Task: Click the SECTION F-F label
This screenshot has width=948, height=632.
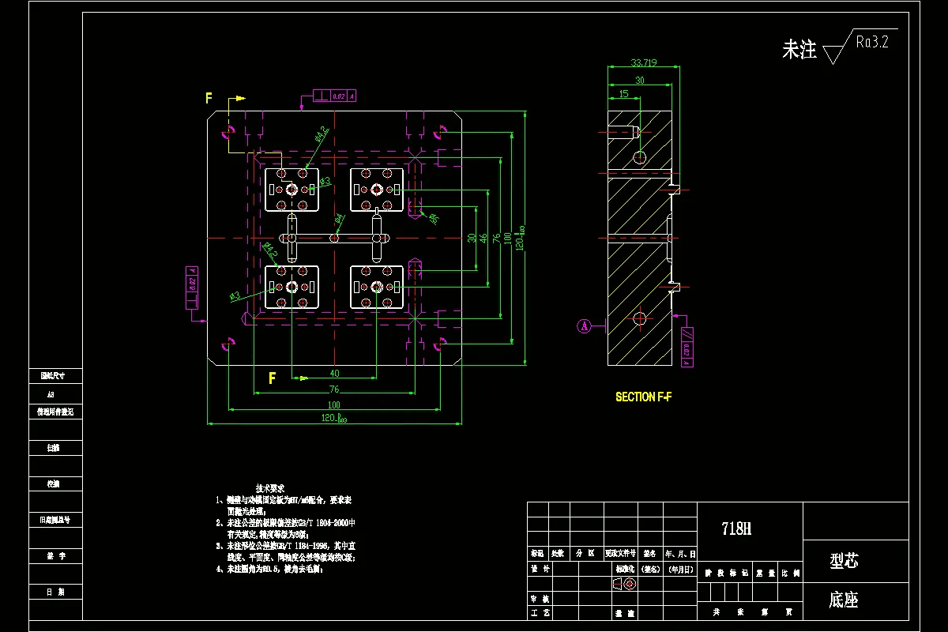Action: click(x=644, y=397)
